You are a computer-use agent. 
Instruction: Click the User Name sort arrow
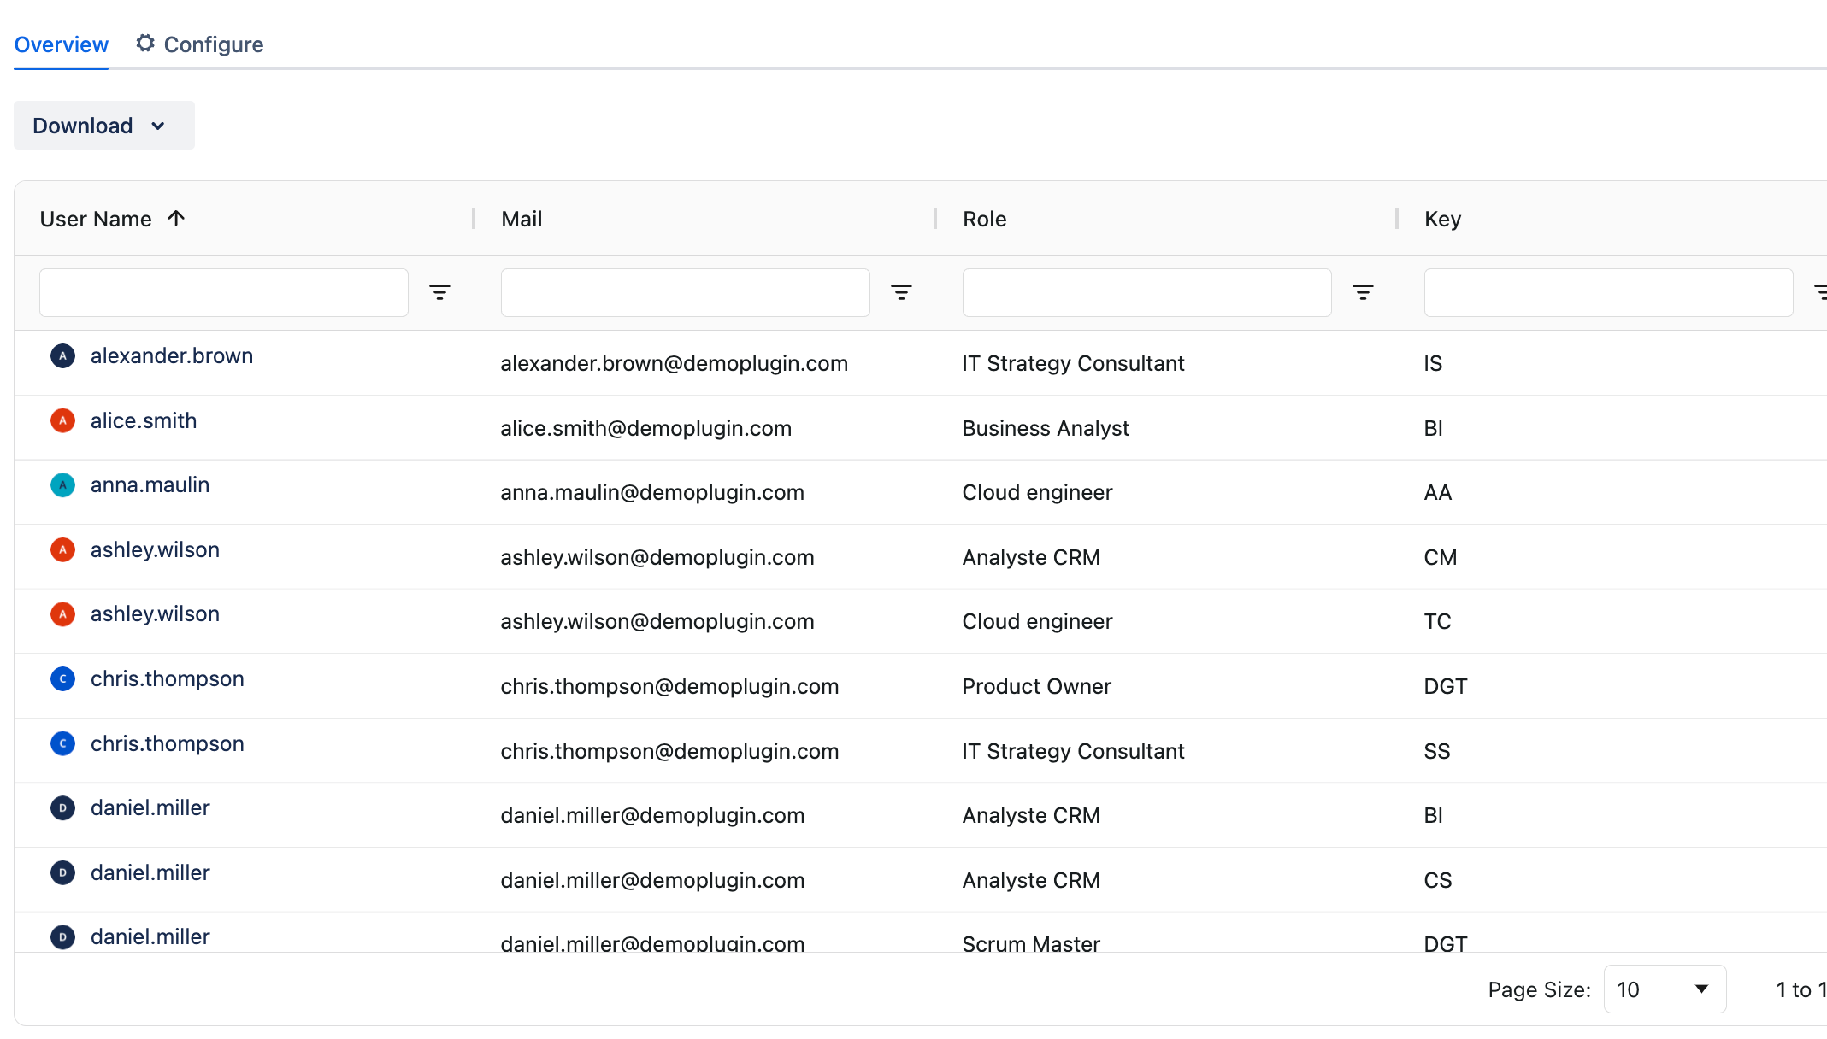[x=176, y=219]
